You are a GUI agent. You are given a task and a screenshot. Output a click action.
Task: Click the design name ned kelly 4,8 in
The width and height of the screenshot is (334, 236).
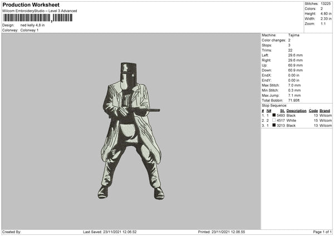[x=33, y=25]
